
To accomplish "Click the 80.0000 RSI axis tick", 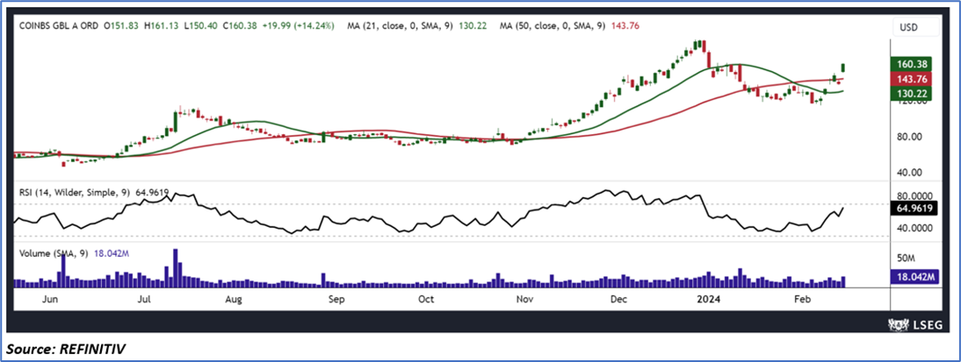I will (914, 197).
